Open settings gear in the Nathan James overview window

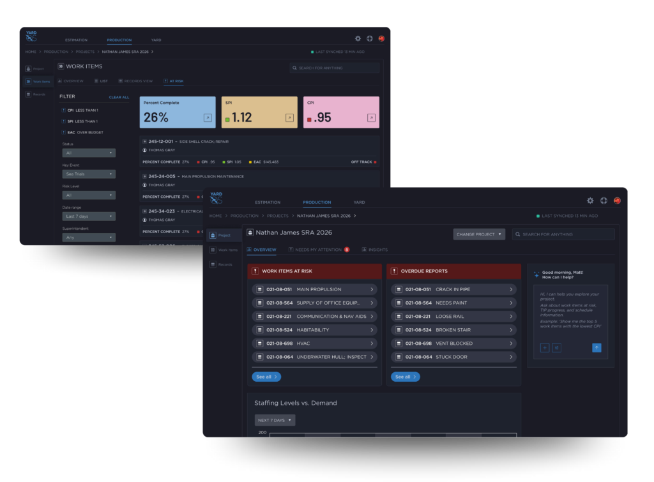(590, 200)
